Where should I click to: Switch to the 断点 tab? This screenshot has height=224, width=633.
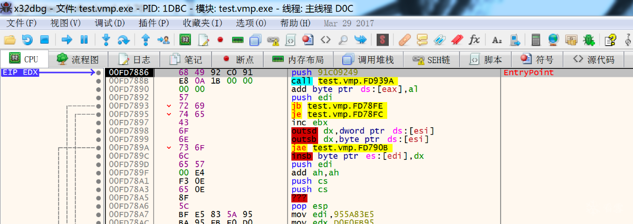click(x=238, y=59)
